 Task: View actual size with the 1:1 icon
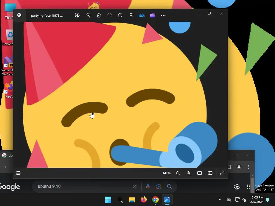[210, 173]
